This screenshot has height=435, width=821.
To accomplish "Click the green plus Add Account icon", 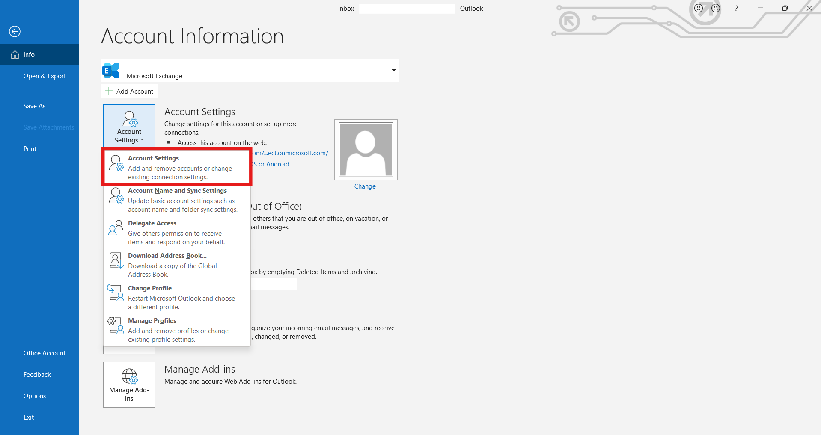I will [109, 91].
